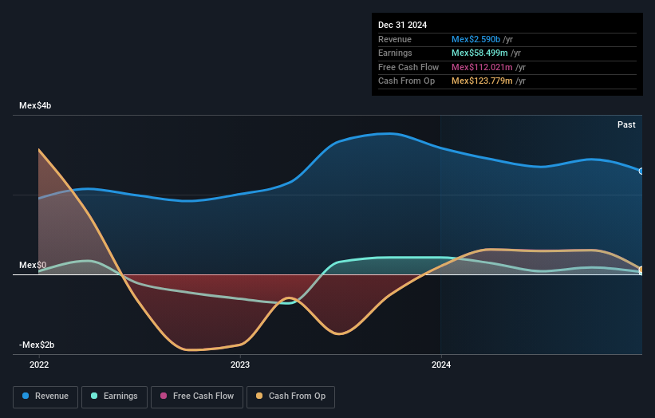
Task: Click the teal Earnings legend dot
Action: [94, 396]
